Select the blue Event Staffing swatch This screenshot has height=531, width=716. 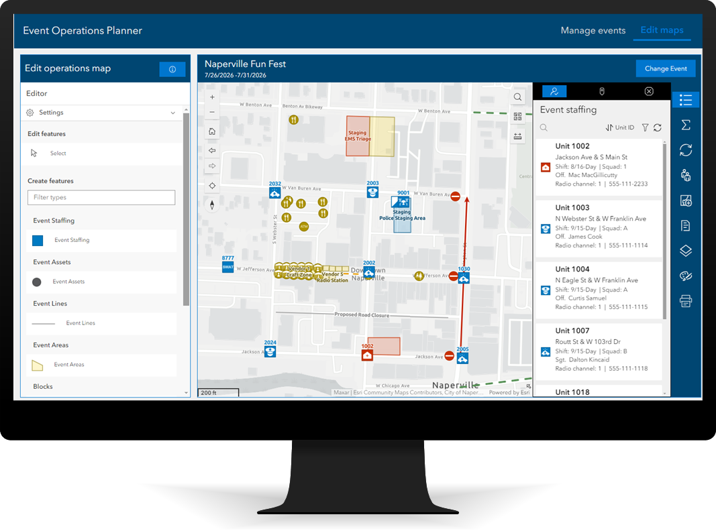(38, 241)
